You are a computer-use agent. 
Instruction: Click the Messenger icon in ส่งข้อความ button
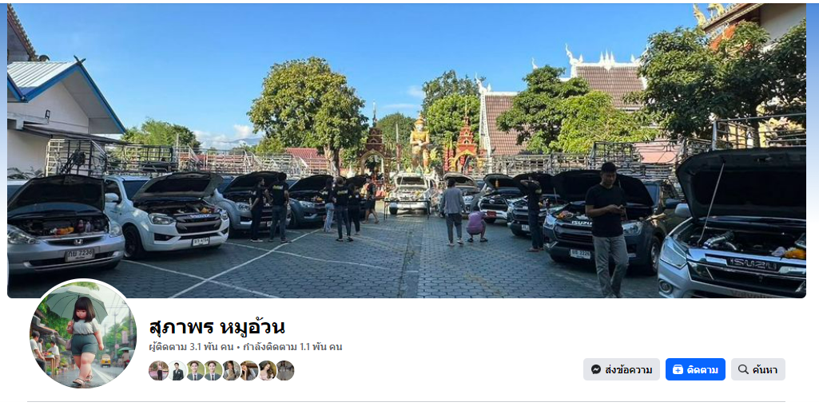coord(595,369)
